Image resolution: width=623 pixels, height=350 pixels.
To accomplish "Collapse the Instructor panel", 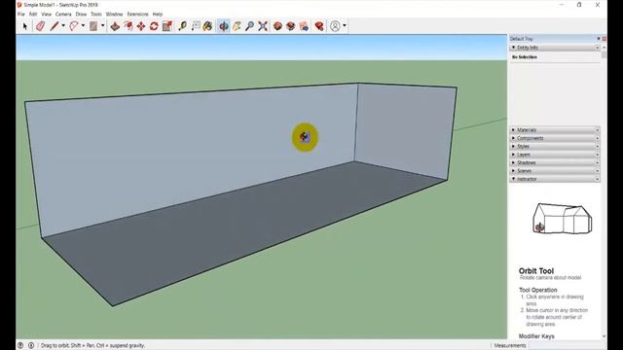I will 513,179.
